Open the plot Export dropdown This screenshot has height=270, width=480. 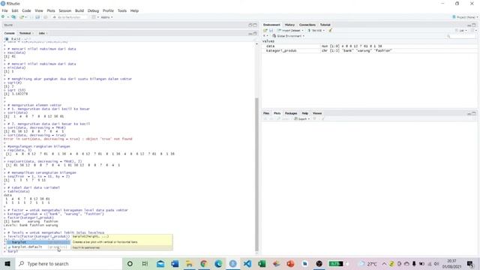301,118
